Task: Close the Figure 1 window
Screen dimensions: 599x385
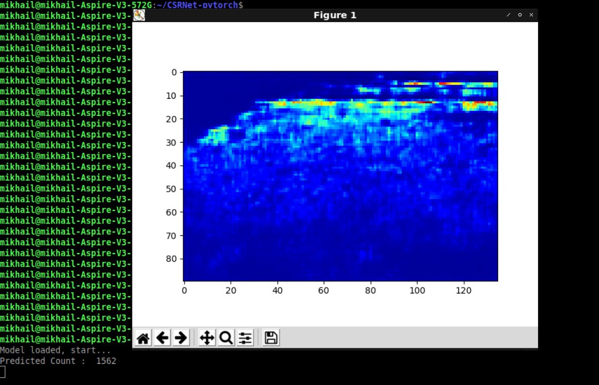Action: click(x=531, y=15)
